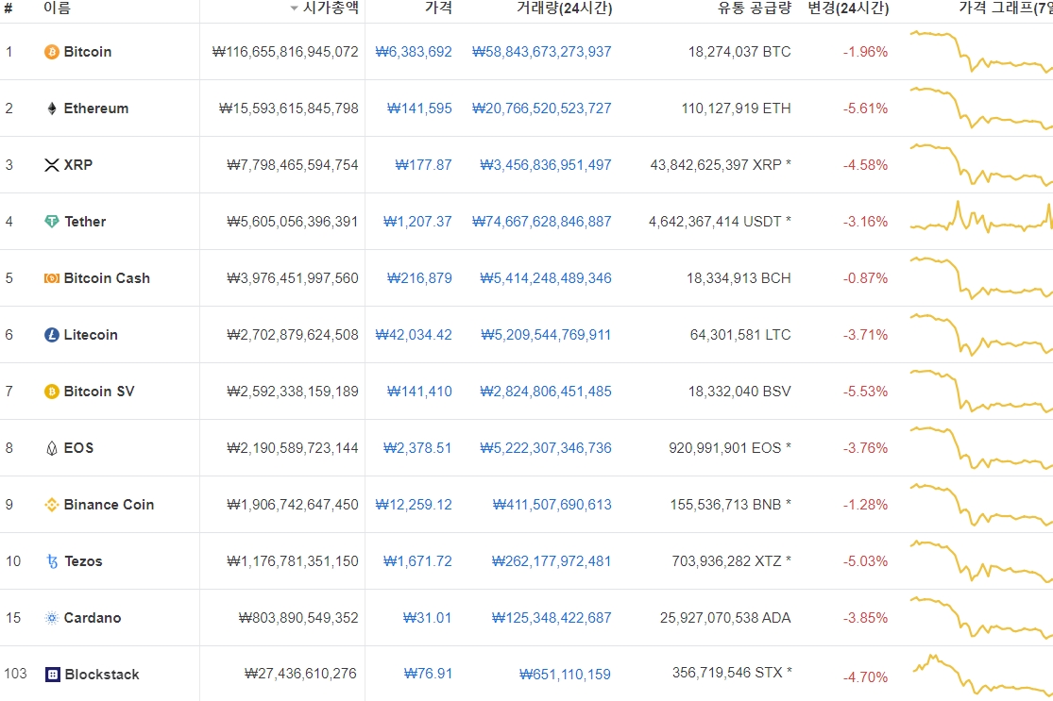The width and height of the screenshot is (1053, 701).
Task: Open the Ethereum name link
Action: tap(96, 108)
